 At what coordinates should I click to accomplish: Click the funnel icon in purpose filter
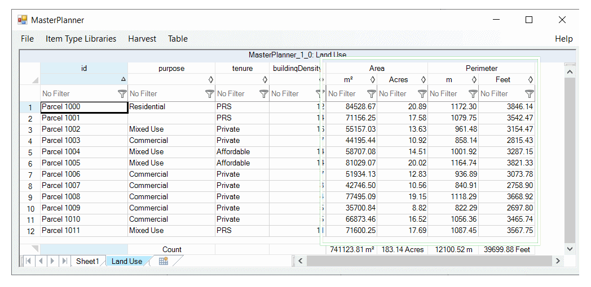[210, 93]
